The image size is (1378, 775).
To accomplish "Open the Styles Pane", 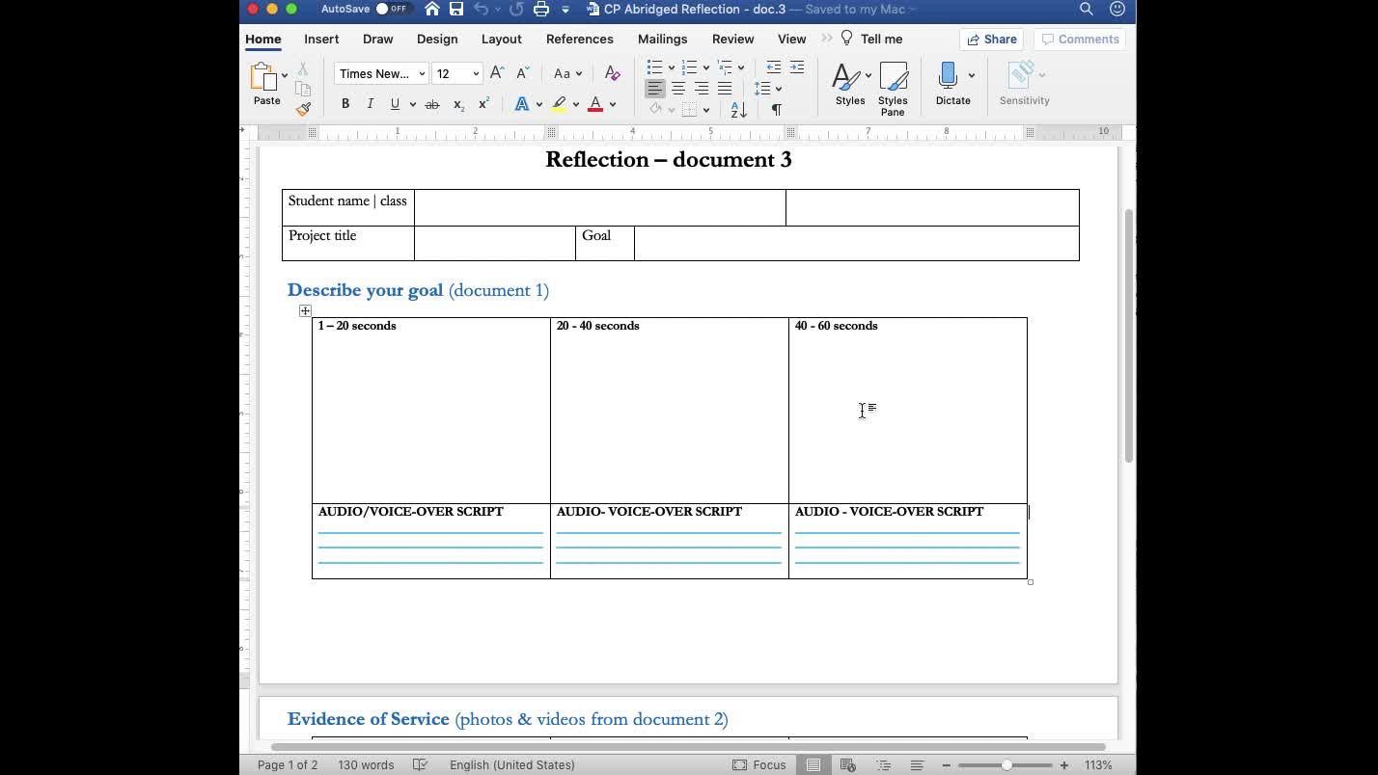I will [x=893, y=87].
